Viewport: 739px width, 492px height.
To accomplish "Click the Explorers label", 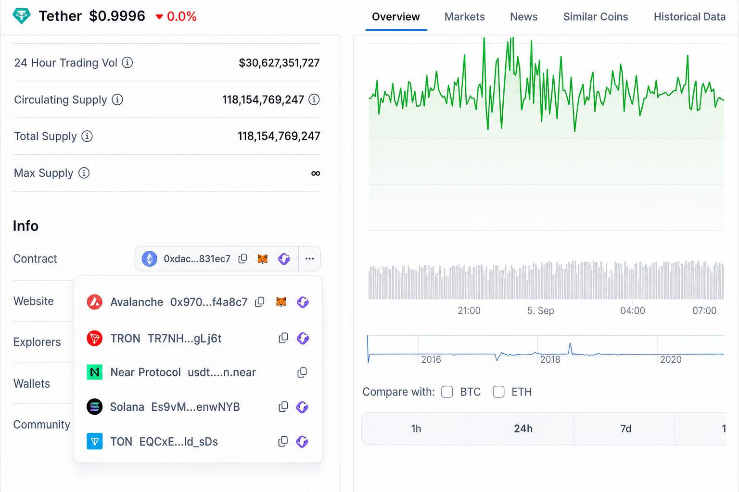I will 37,342.
